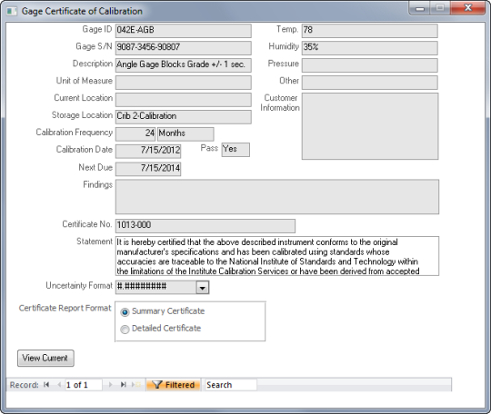
Task: Click the Gage ID field
Action: point(183,30)
